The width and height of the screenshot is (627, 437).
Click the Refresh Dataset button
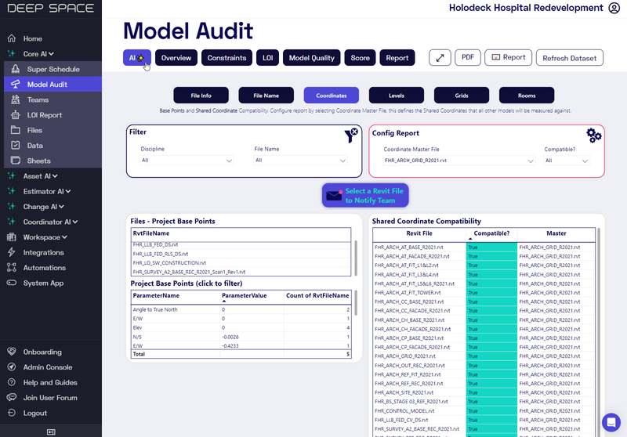(569, 58)
